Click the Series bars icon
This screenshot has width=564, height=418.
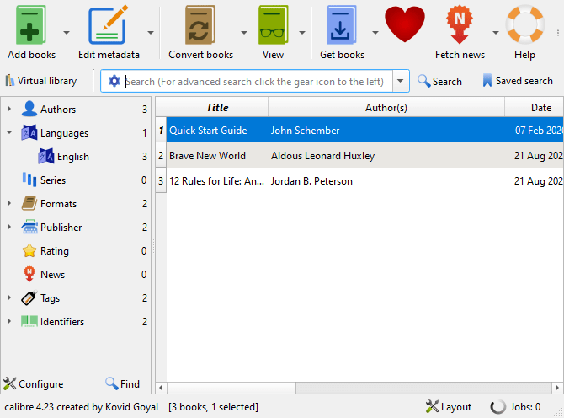pos(29,180)
